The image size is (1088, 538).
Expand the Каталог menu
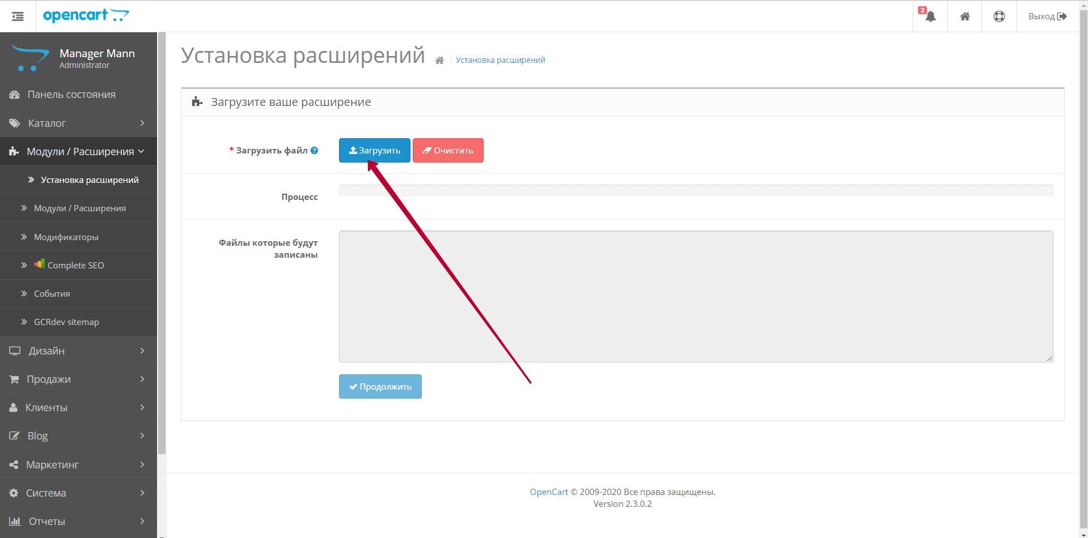click(78, 123)
